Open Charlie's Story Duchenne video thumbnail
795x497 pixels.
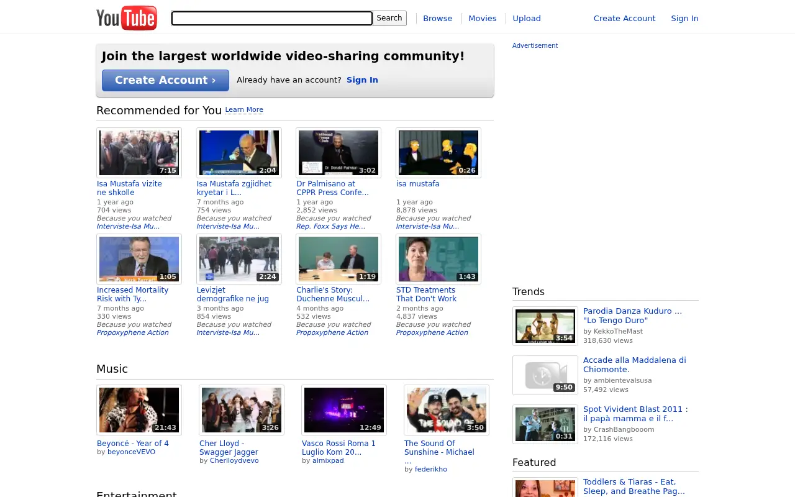(x=338, y=259)
